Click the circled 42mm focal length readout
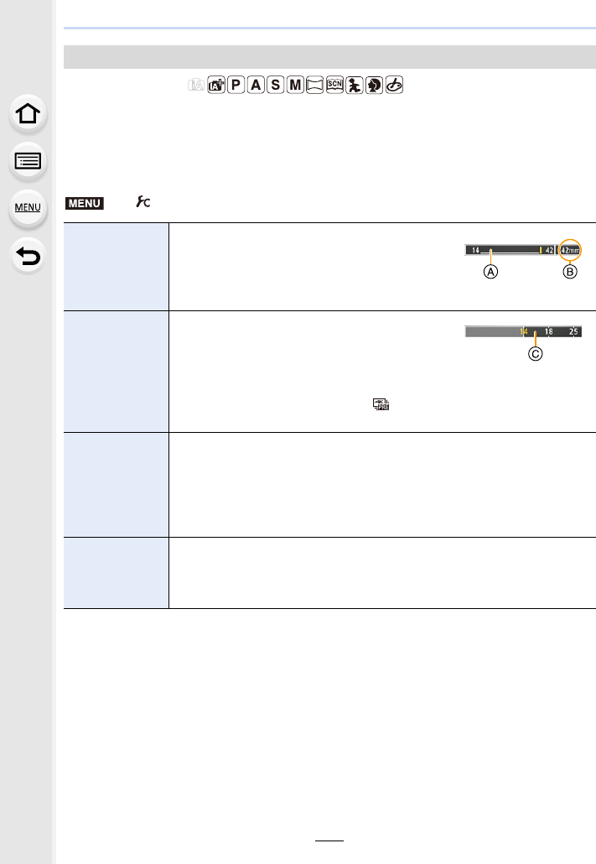The width and height of the screenshot is (596, 864). click(569, 250)
